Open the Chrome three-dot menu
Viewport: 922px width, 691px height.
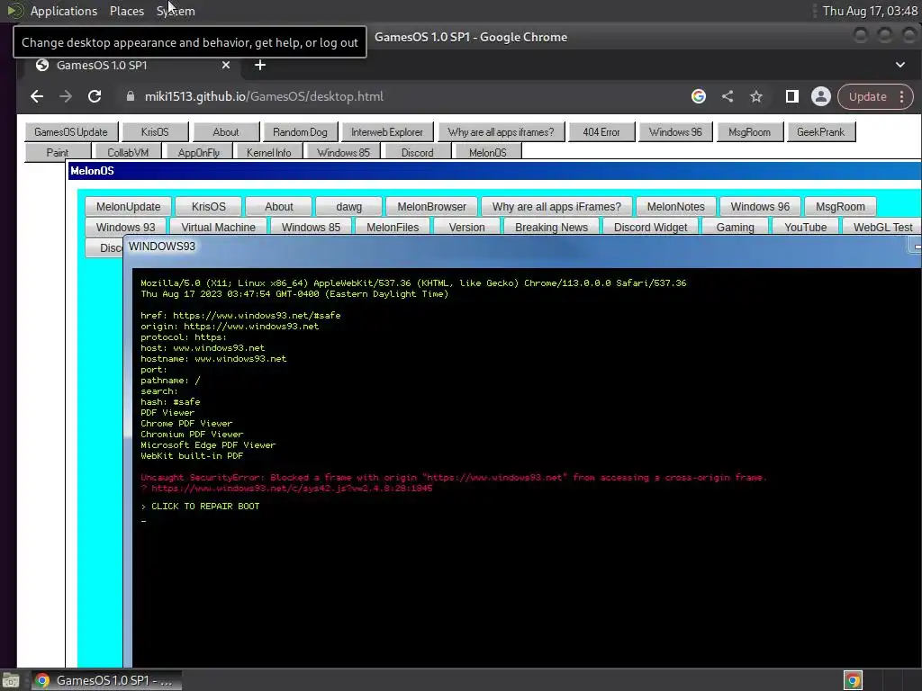(x=901, y=96)
